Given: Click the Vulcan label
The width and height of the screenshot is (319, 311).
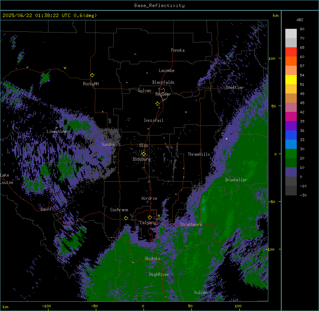Looking at the screenshot, I should tap(201, 293).
